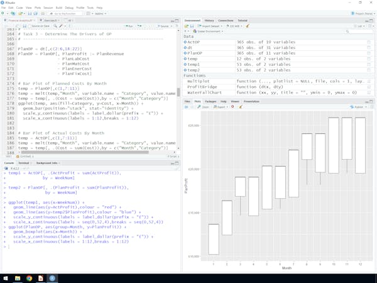The width and height of the screenshot is (377, 283).
Task: Save the script using editor toolbar icon
Action: pyautogui.click(x=25, y=26)
